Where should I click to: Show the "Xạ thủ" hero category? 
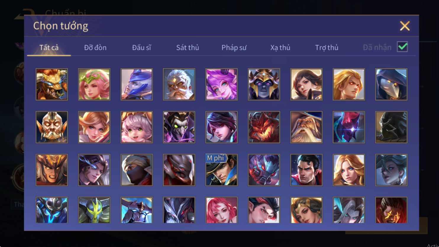coord(280,48)
